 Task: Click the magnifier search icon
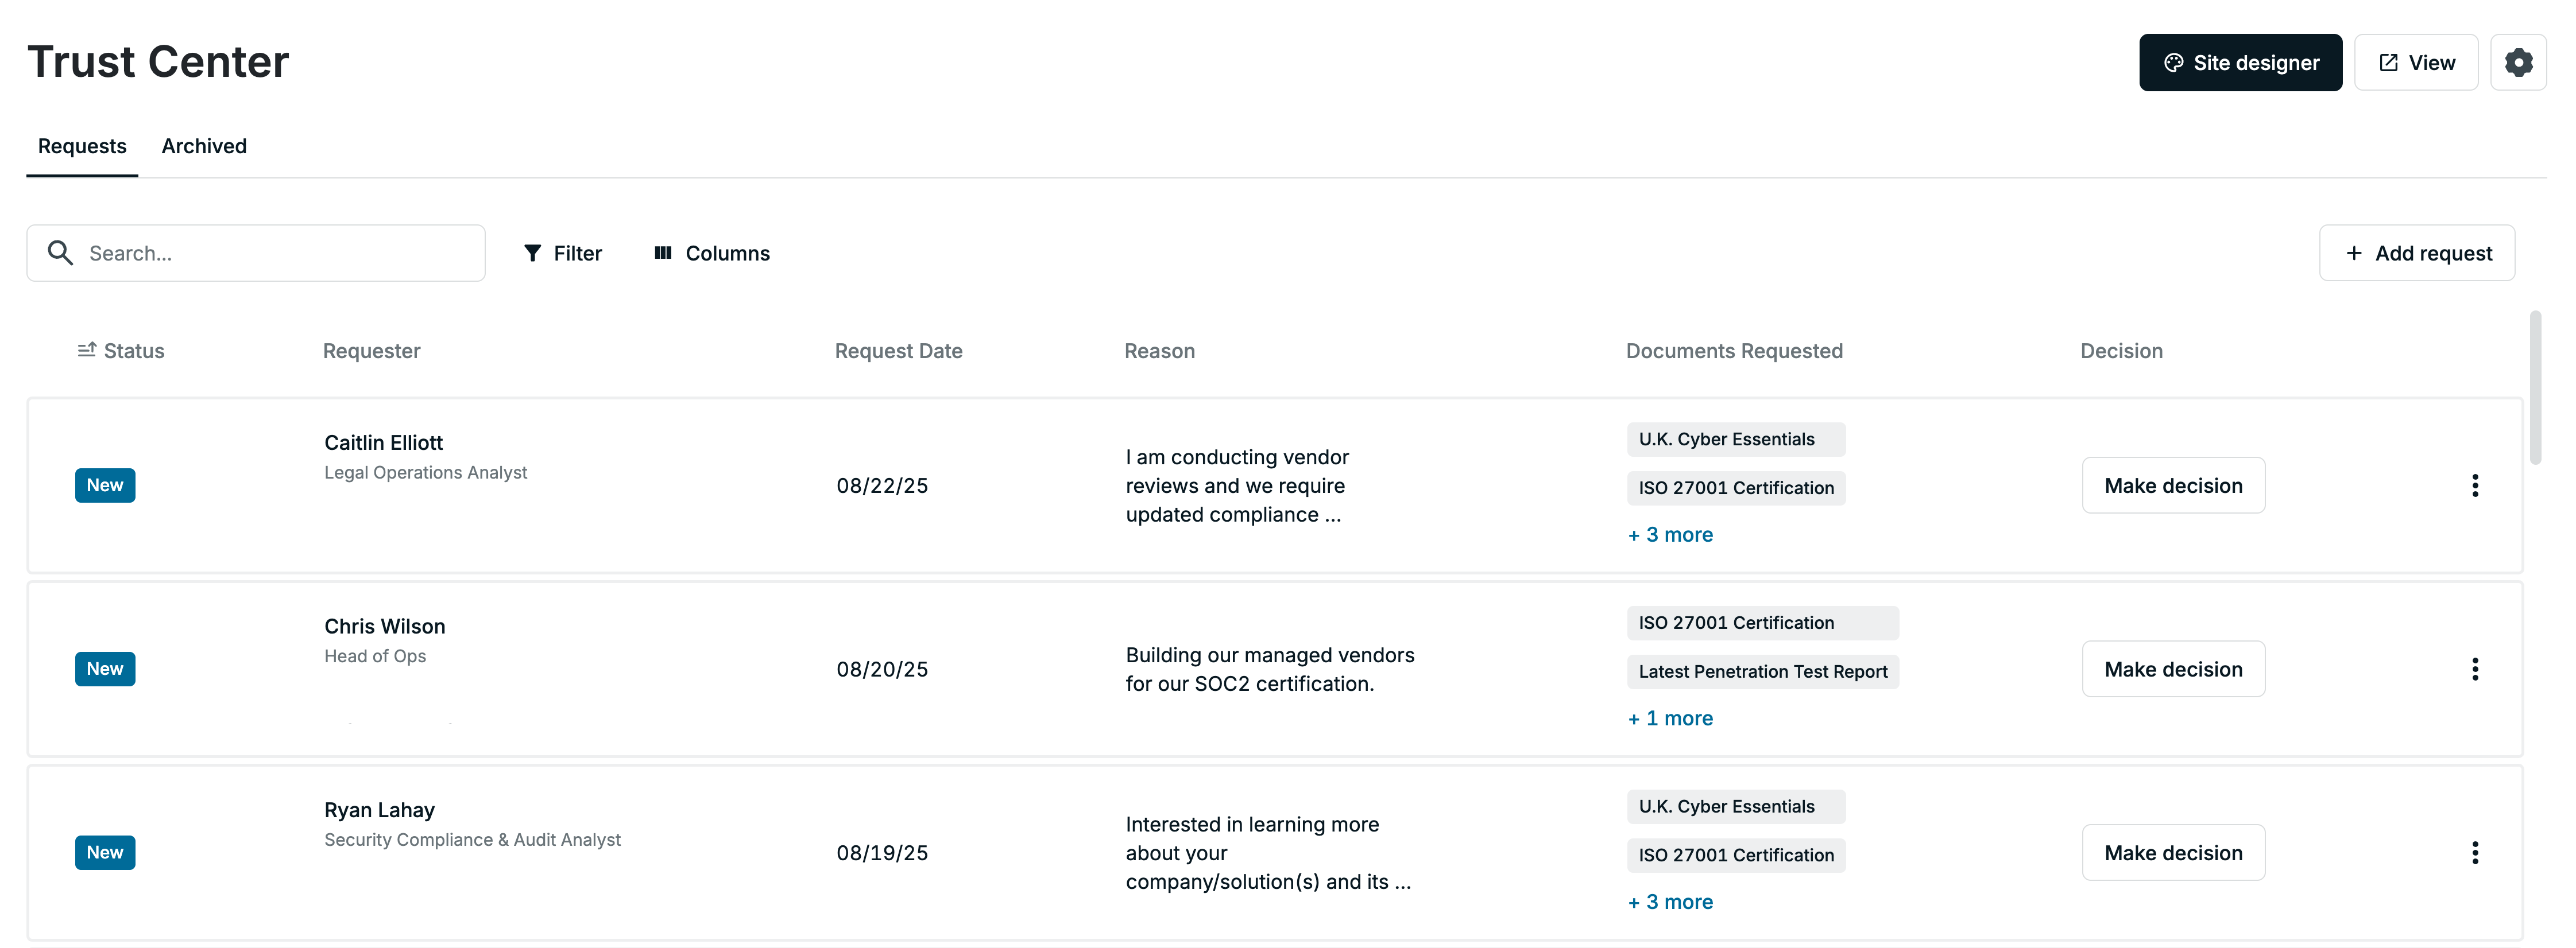tap(60, 254)
